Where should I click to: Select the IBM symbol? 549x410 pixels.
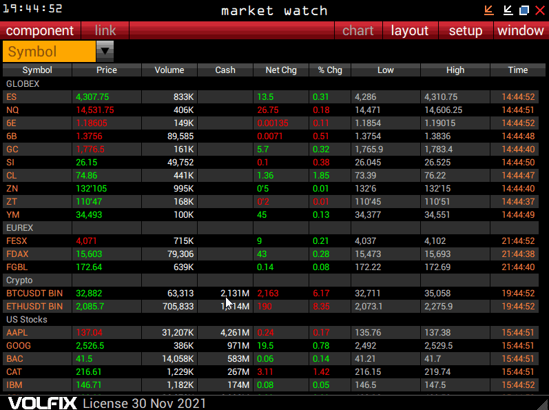tap(14, 385)
